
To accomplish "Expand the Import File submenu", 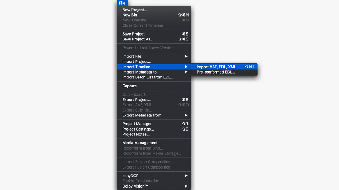I will coord(132,56).
